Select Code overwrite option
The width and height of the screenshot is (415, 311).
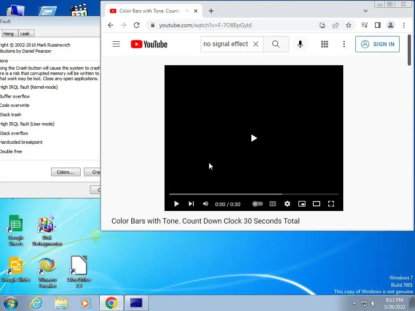15,105
